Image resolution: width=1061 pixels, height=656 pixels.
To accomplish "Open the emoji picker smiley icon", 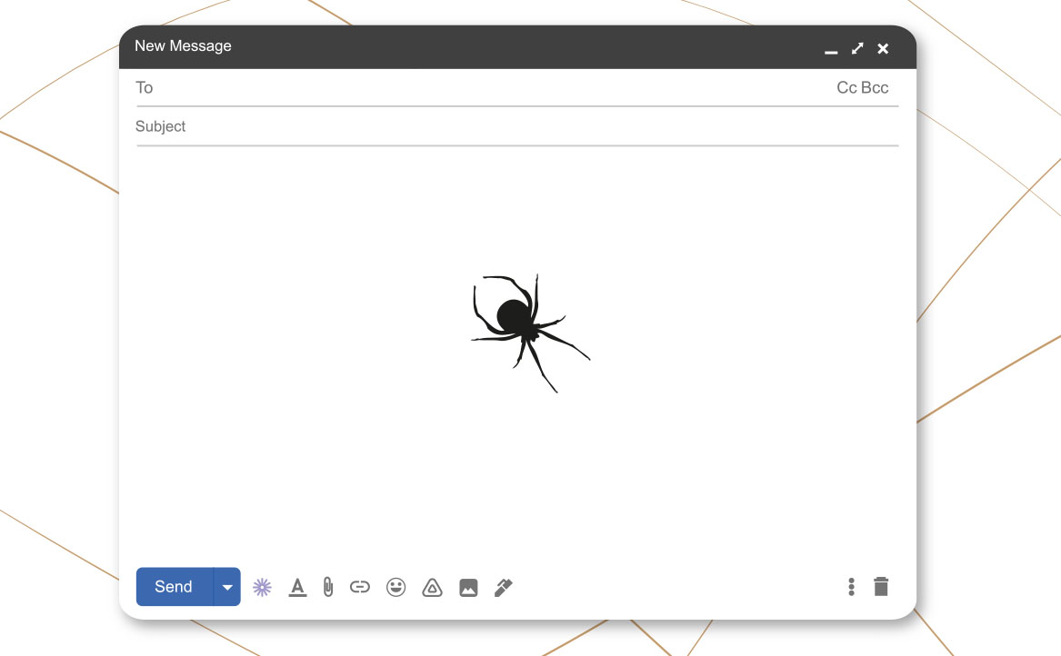I will pyautogui.click(x=395, y=587).
